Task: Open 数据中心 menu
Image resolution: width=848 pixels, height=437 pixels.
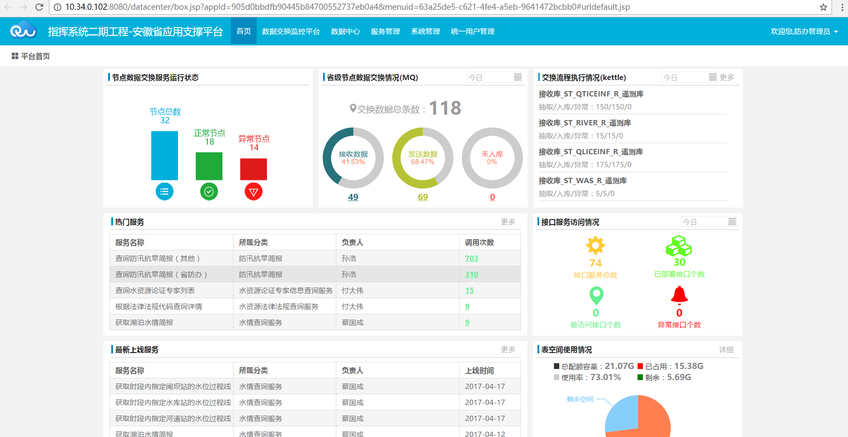Action: point(345,31)
